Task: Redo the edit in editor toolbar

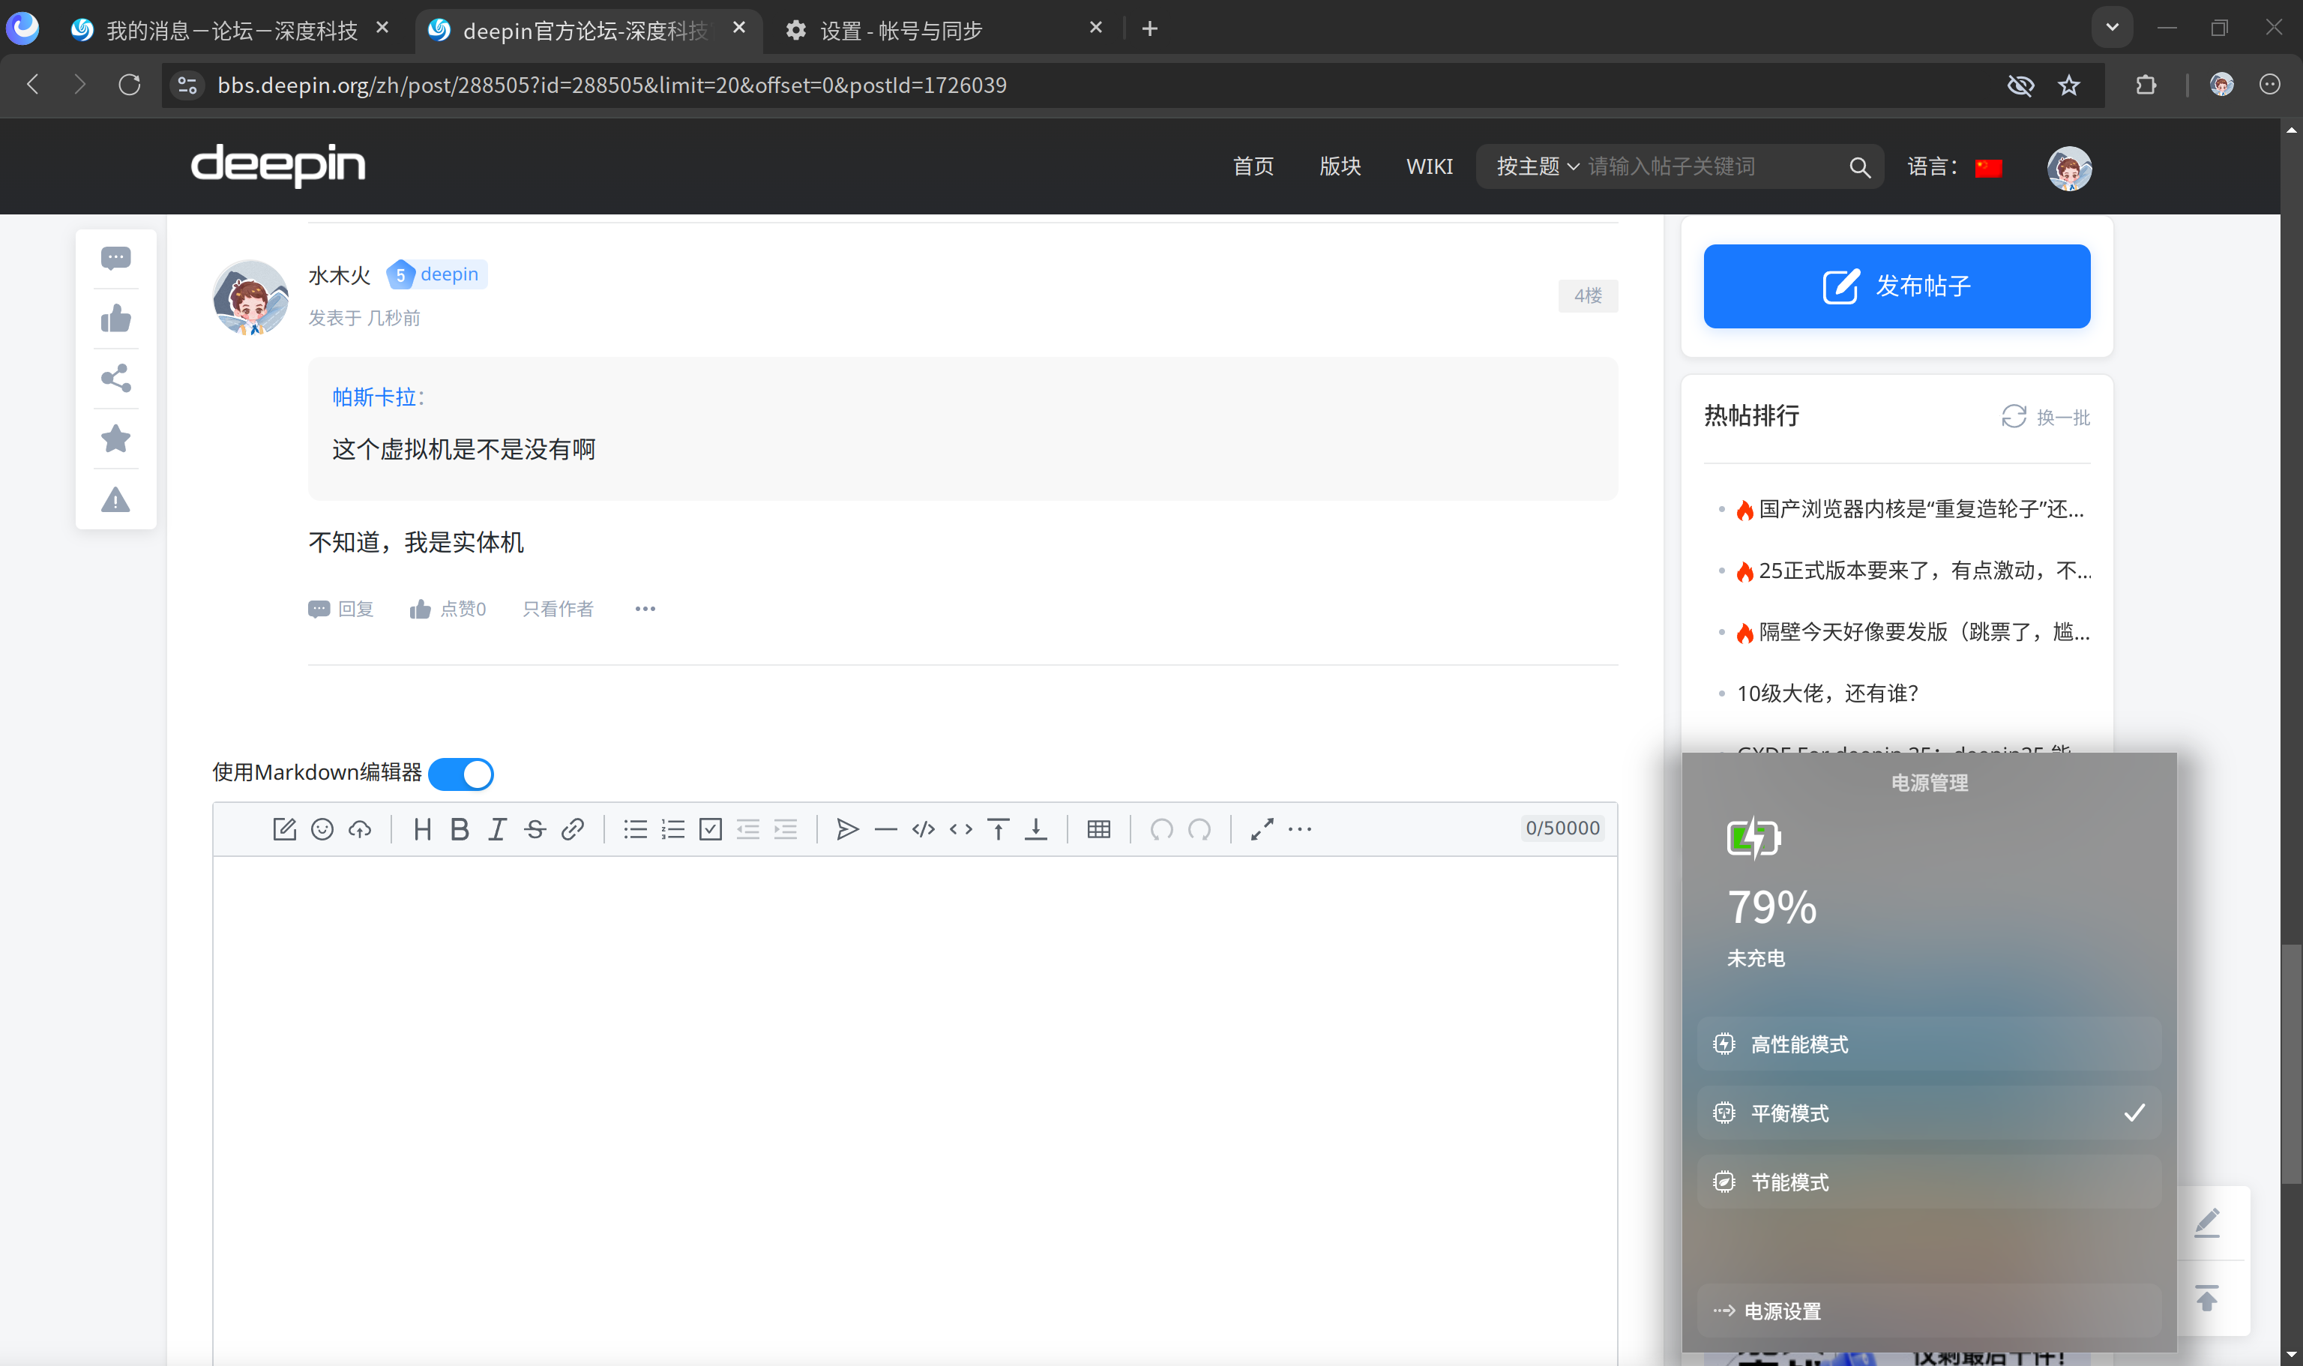Action: pyautogui.click(x=1199, y=829)
